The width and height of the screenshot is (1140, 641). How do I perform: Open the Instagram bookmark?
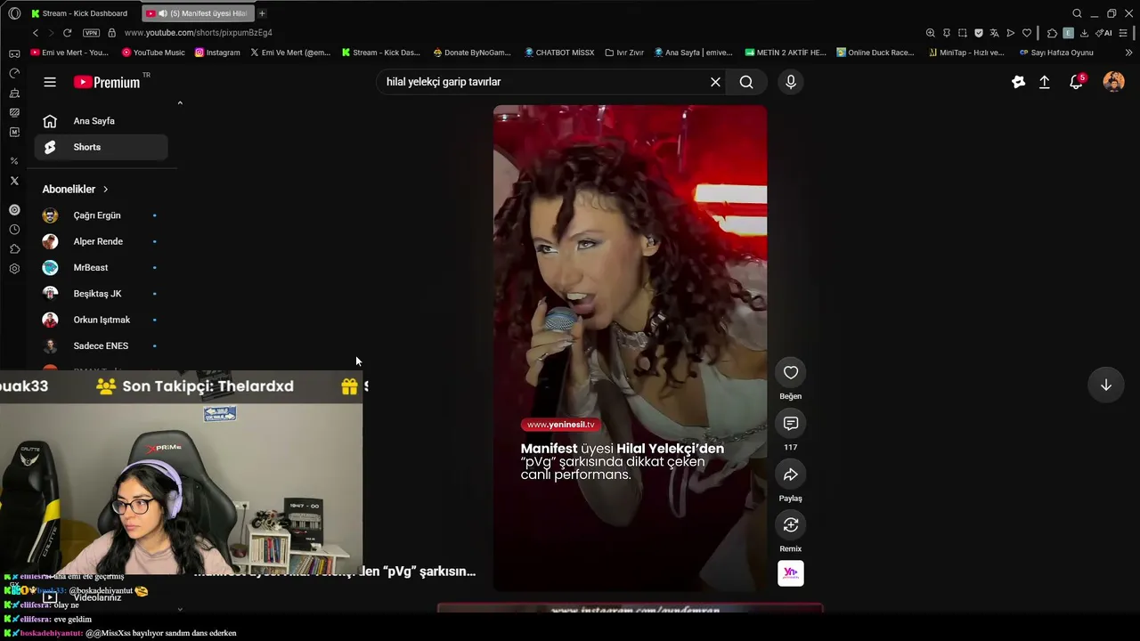click(x=217, y=53)
